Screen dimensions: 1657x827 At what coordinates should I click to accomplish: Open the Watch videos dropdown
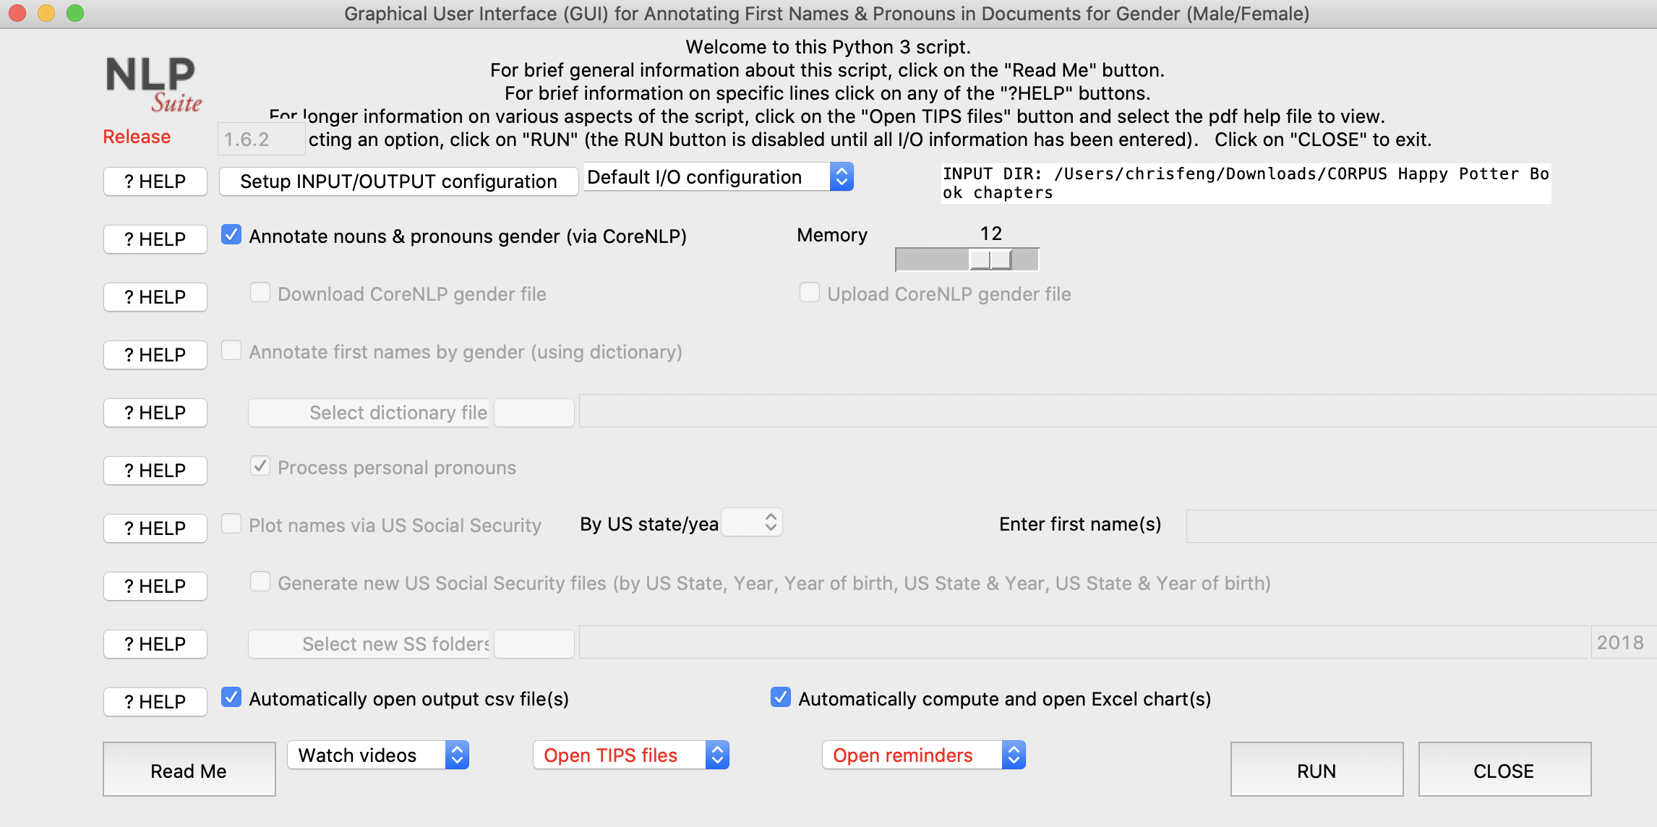378,755
